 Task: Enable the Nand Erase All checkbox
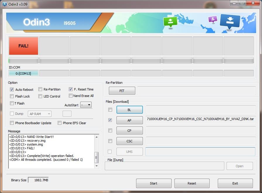[71, 95]
